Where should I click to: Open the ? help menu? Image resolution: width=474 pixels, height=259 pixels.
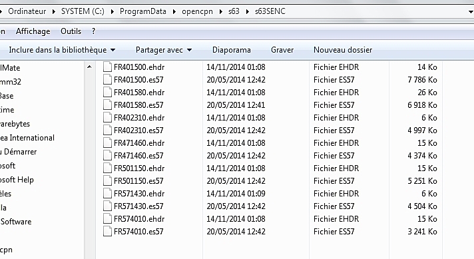[x=93, y=31]
